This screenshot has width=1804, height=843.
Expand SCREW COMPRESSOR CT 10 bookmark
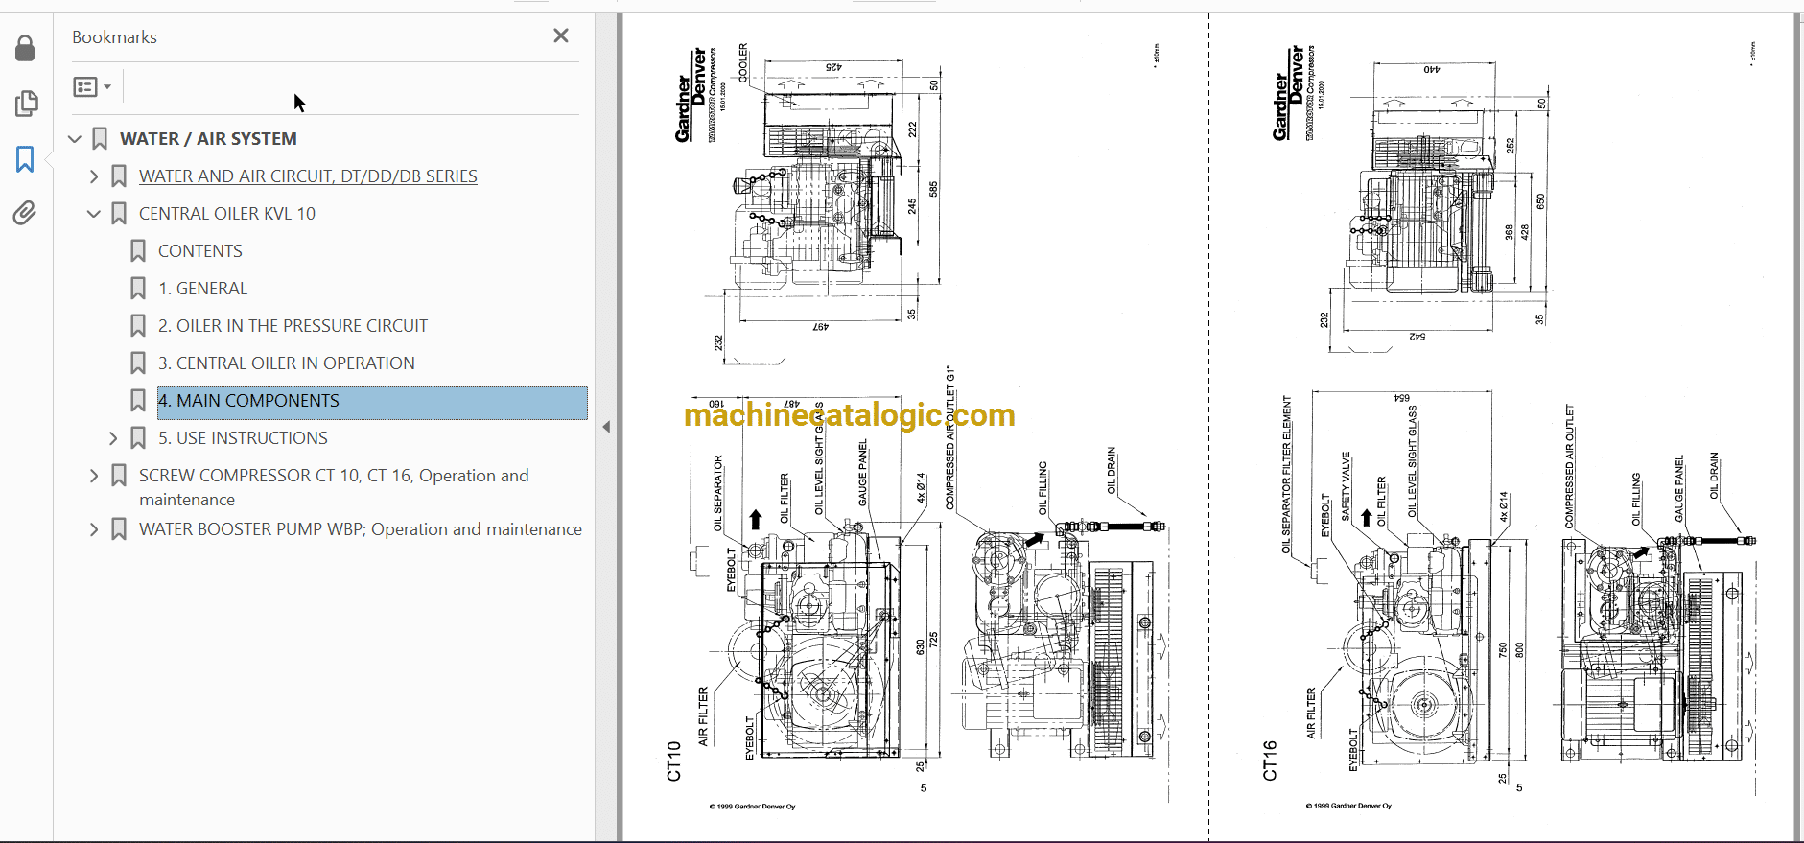94,476
